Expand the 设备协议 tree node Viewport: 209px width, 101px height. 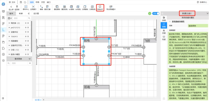click(9, 32)
